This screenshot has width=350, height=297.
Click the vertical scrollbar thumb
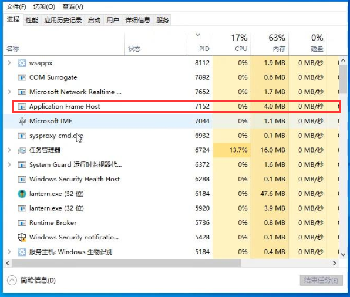click(344, 79)
